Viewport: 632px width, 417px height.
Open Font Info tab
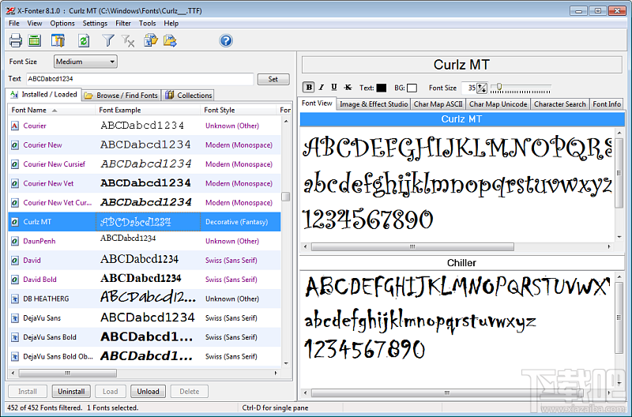(x=607, y=104)
